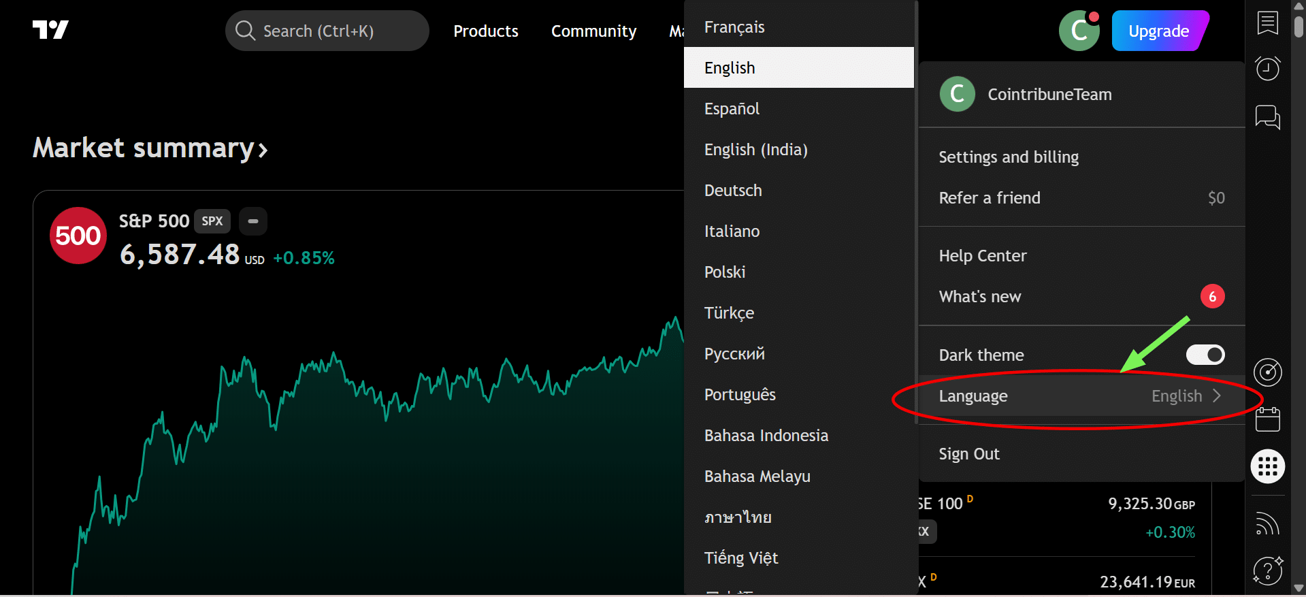Select Deutsch from language list

pos(733,191)
